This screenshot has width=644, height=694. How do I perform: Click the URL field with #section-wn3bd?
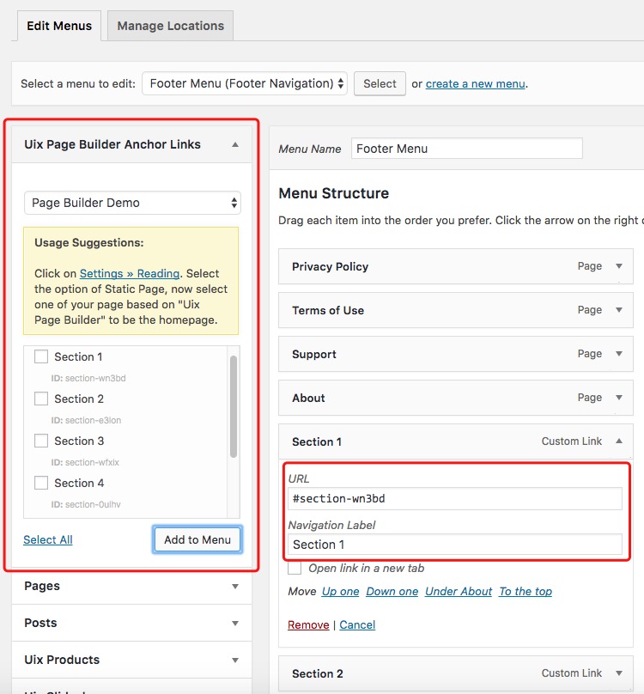tap(455, 498)
